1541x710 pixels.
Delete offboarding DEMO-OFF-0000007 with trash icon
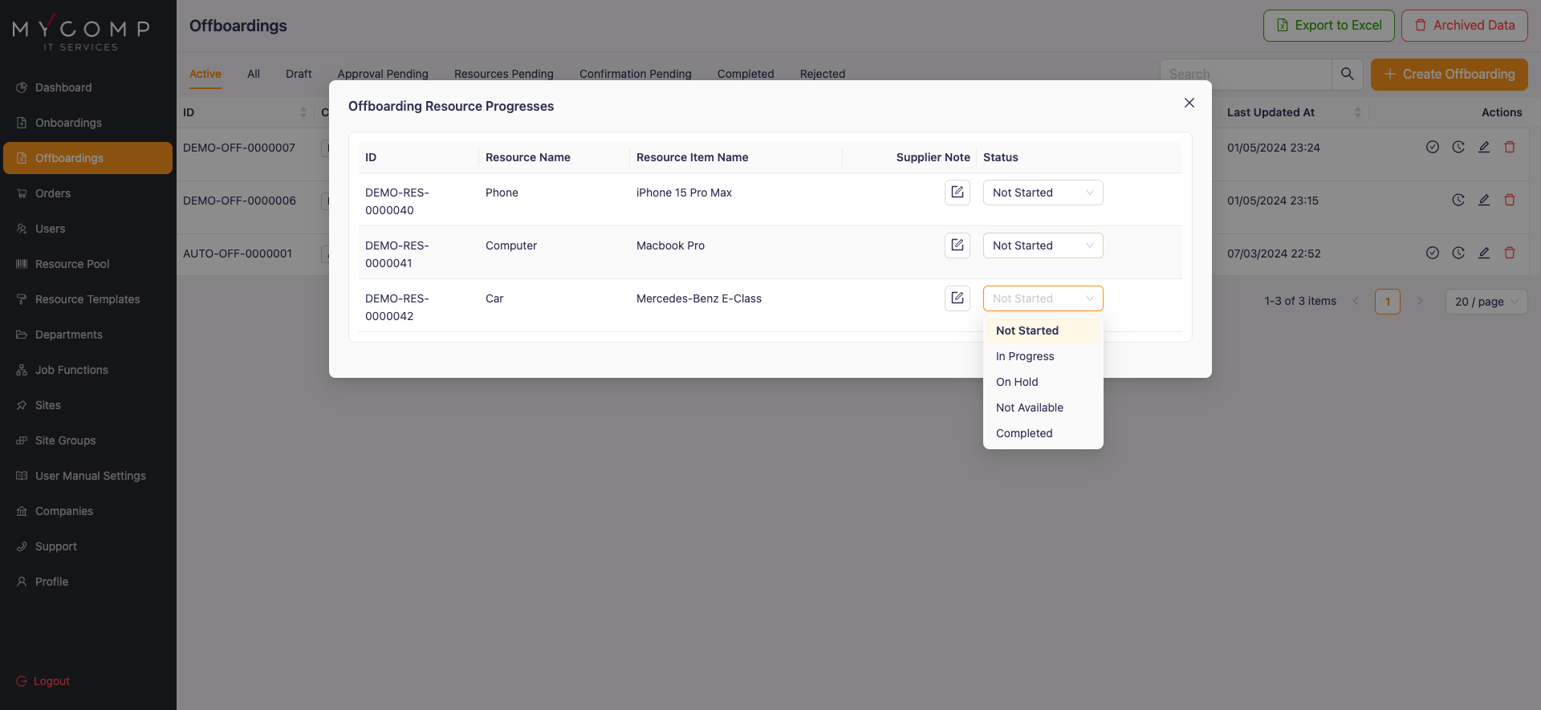pyautogui.click(x=1509, y=148)
